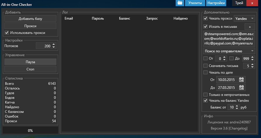The width and height of the screenshot is (261, 138).
Task: Click the С балансом statistic row
Action: point(30,111)
